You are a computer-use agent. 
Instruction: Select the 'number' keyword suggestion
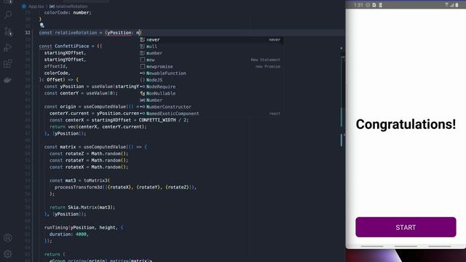211,53
